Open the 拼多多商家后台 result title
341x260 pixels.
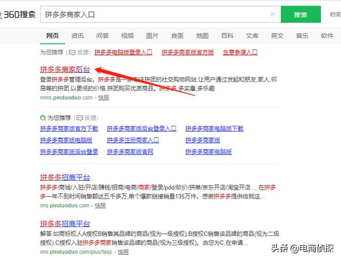click(x=65, y=69)
